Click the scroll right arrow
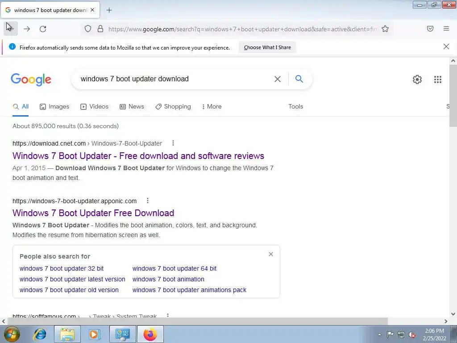Screen dimensions: 457x343 click(446, 321)
